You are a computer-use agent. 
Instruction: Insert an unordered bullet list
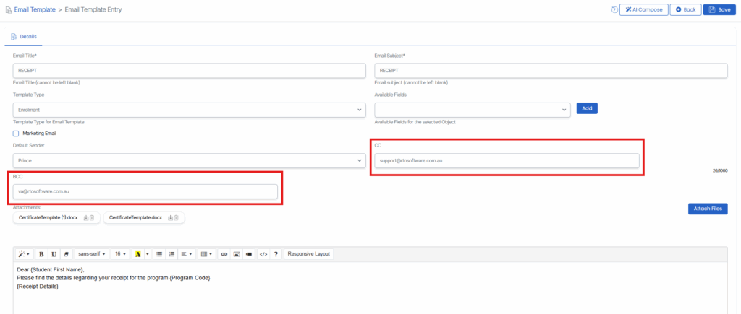(x=159, y=254)
